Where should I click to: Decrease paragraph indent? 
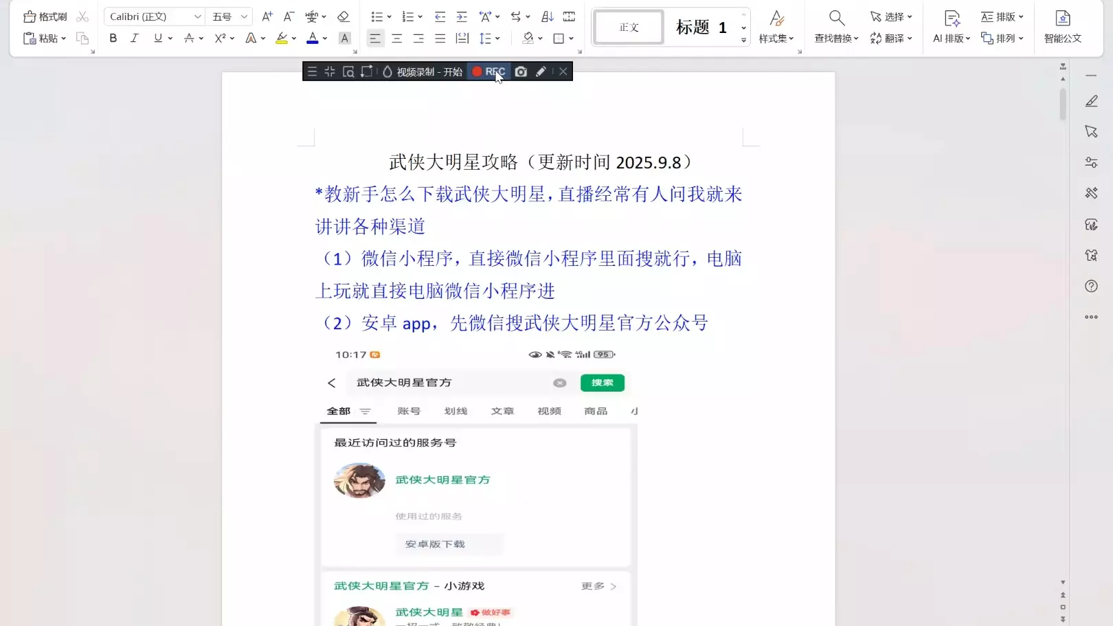tap(440, 16)
